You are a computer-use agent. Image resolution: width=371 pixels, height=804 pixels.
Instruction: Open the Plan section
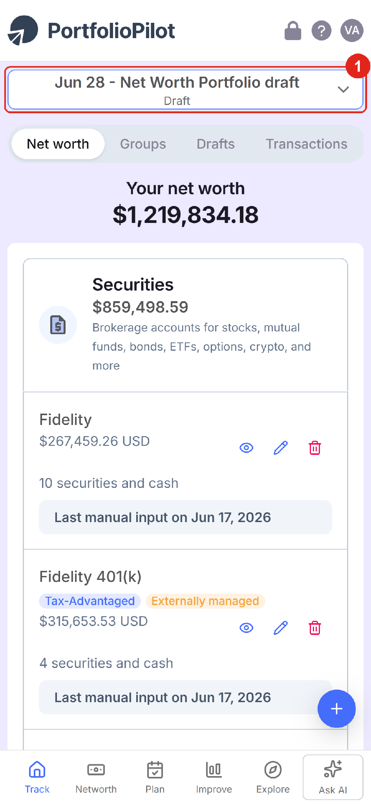pos(155,777)
